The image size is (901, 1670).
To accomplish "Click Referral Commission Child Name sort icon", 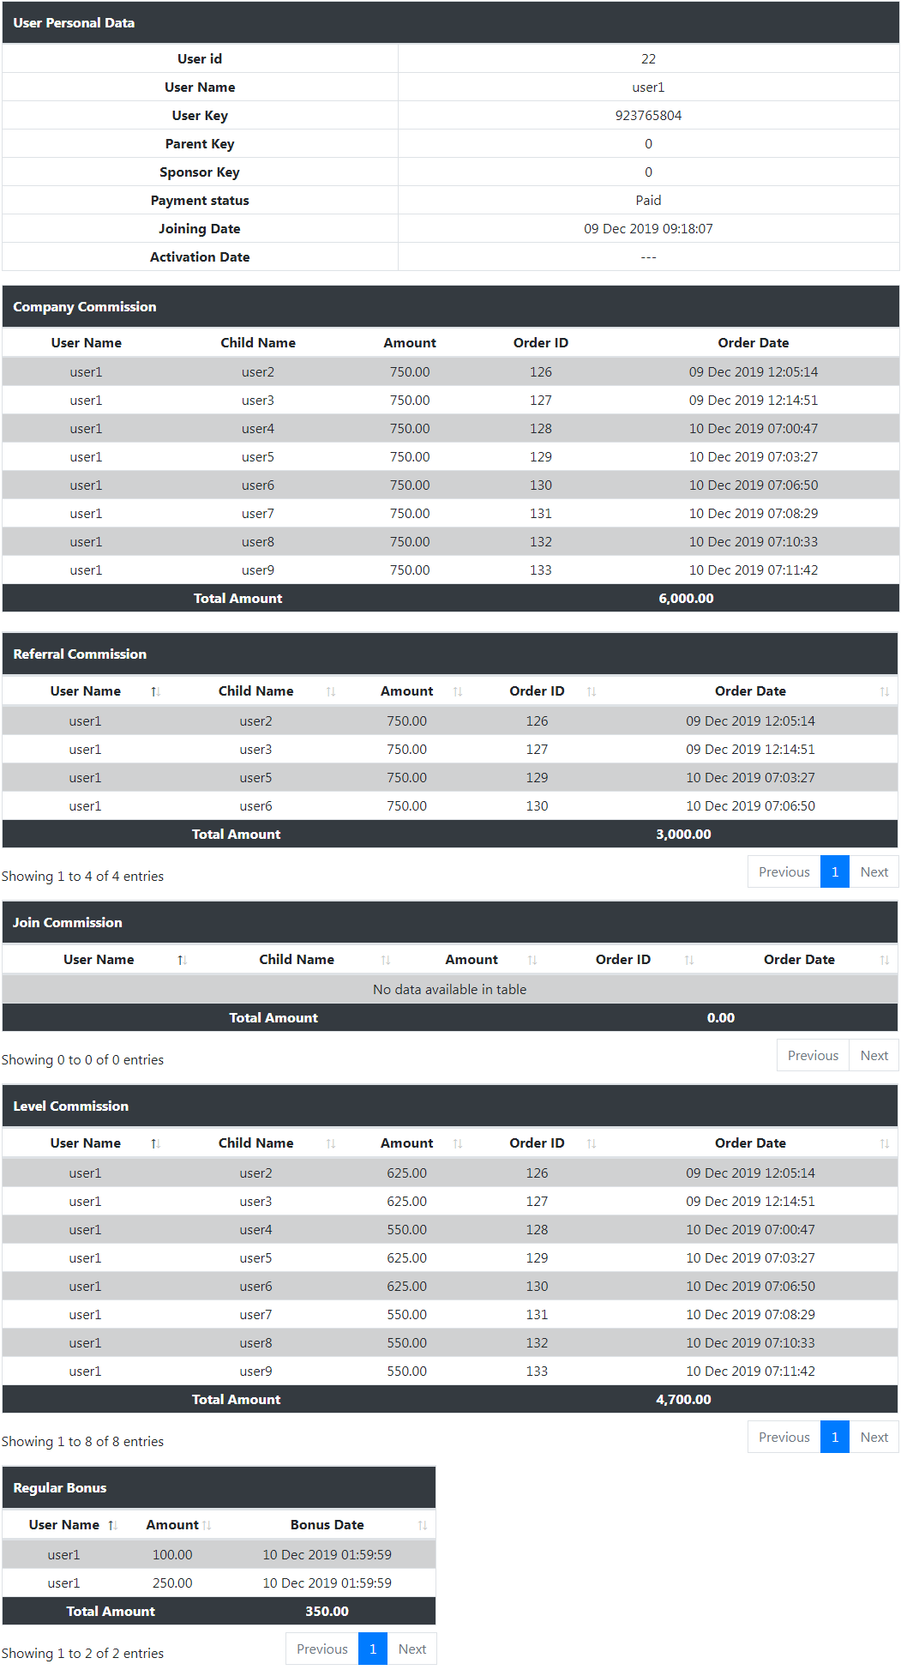I will point(331,691).
